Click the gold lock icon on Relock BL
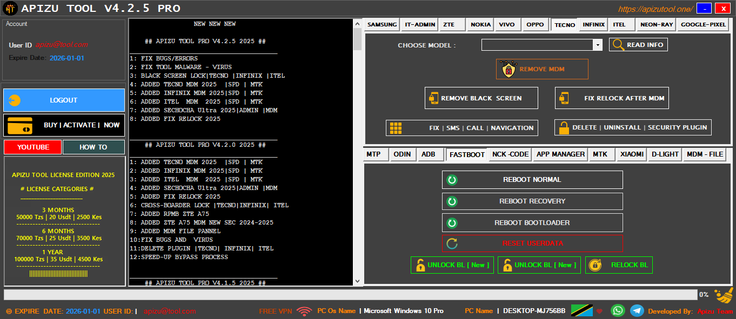Screen dimensions: 736x319 (595, 265)
